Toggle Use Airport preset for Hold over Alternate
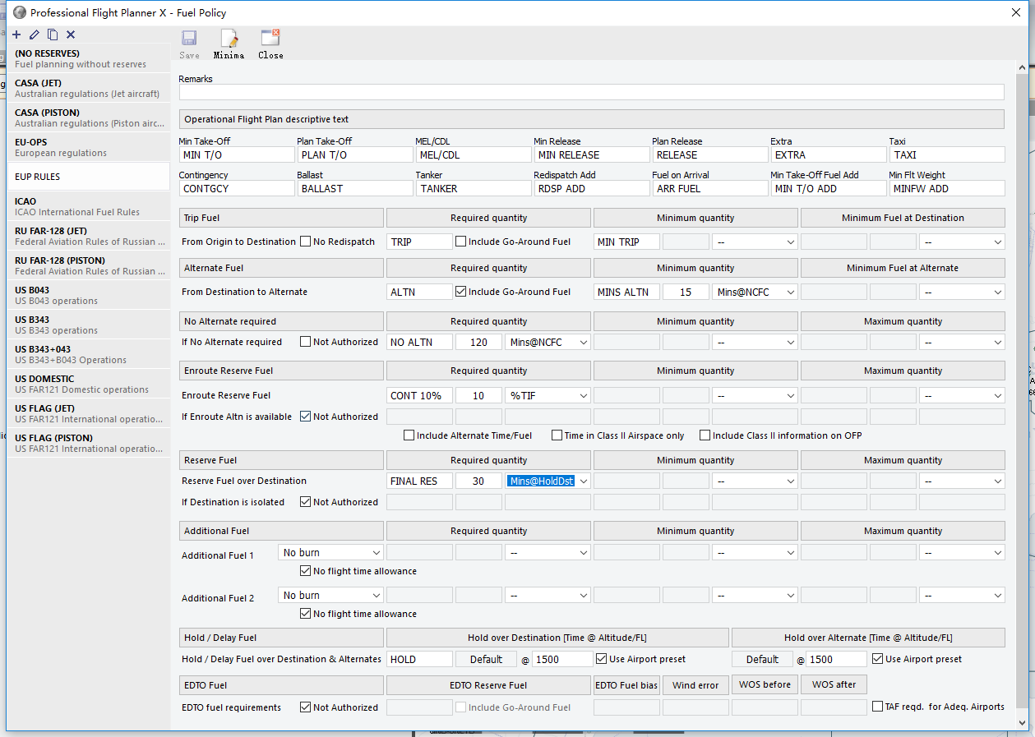This screenshot has width=1035, height=737. click(x=877, y=659)
